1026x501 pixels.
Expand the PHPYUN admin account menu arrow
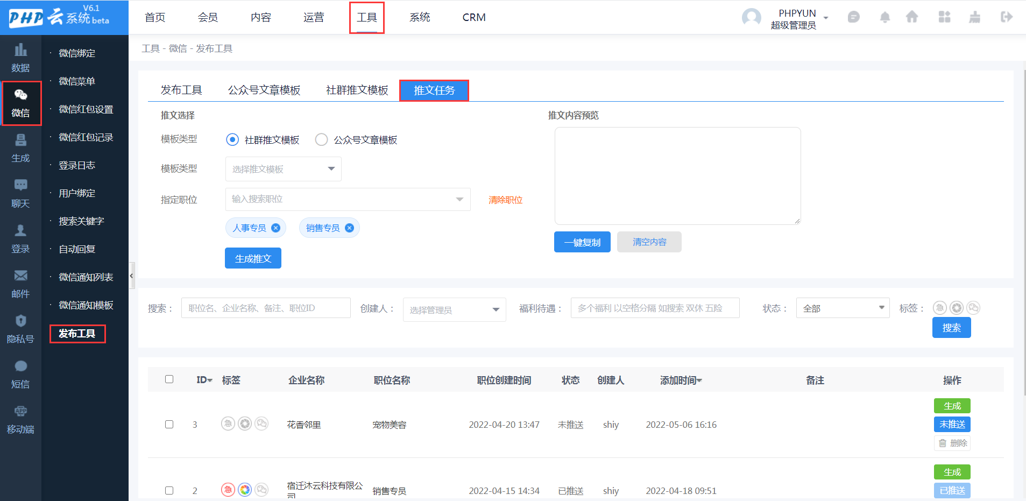tap(826, 18)
